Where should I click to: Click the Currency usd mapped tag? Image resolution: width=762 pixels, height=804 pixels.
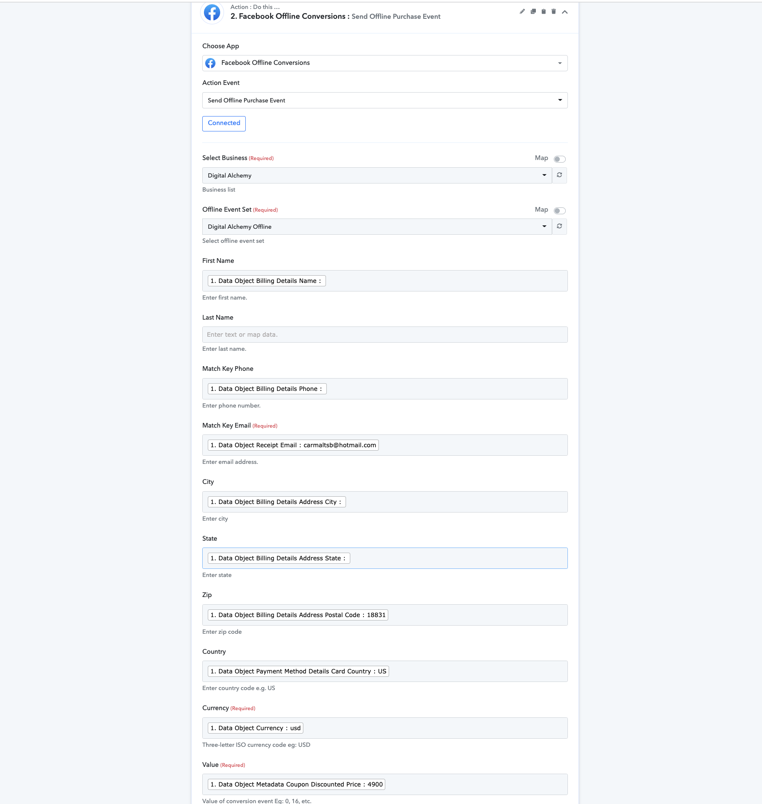tap(256, 728)
